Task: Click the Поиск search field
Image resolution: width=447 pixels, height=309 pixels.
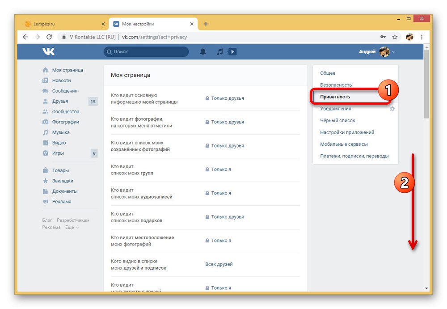Action: (146, 51)
